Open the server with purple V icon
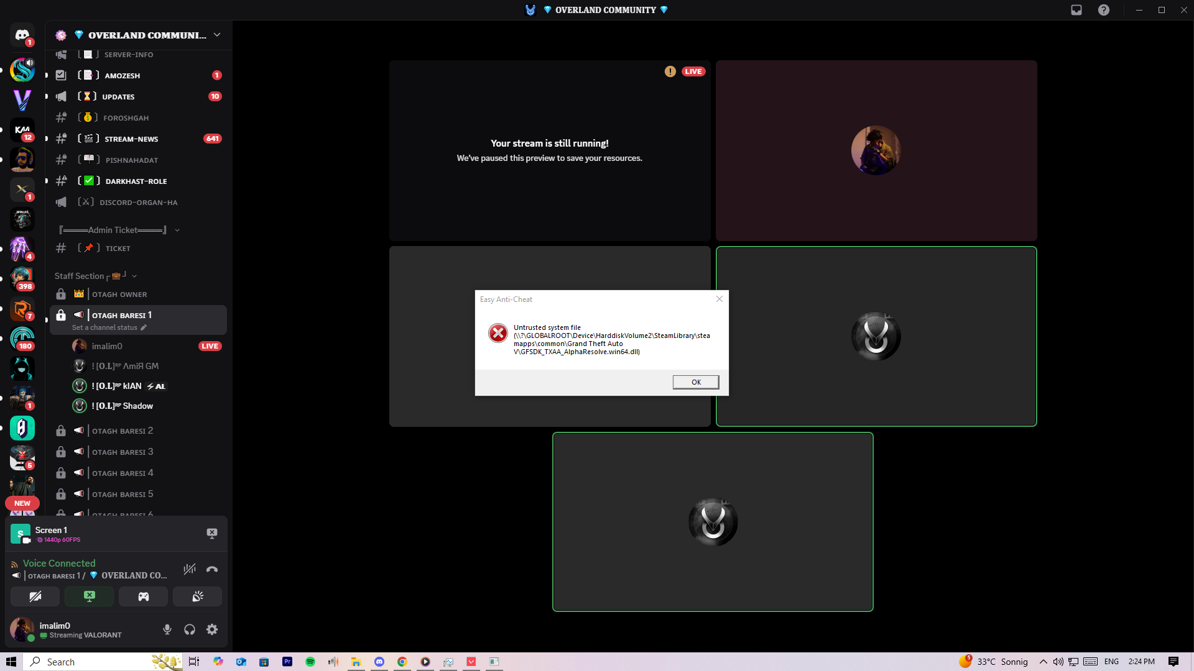 pos(22,100)
